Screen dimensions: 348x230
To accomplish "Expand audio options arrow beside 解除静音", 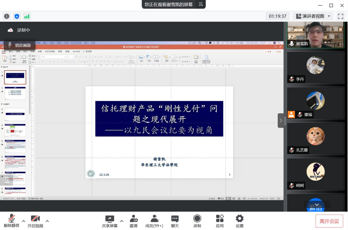I will point(24,221).
